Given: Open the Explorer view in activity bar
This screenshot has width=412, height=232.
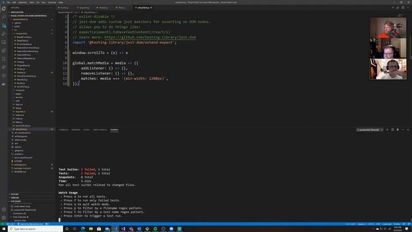Looking at the screenshot, I should 4,8.
